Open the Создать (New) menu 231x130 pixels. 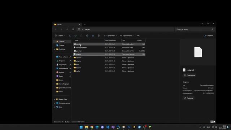(x=60, y=35)
